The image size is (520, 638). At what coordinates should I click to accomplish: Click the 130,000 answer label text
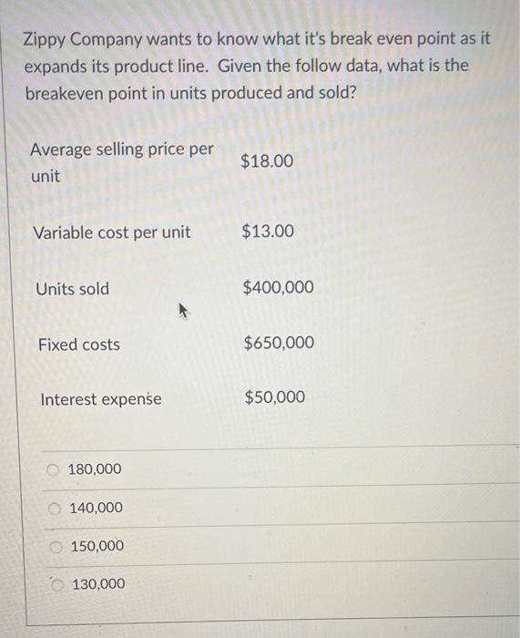(98, 584)
